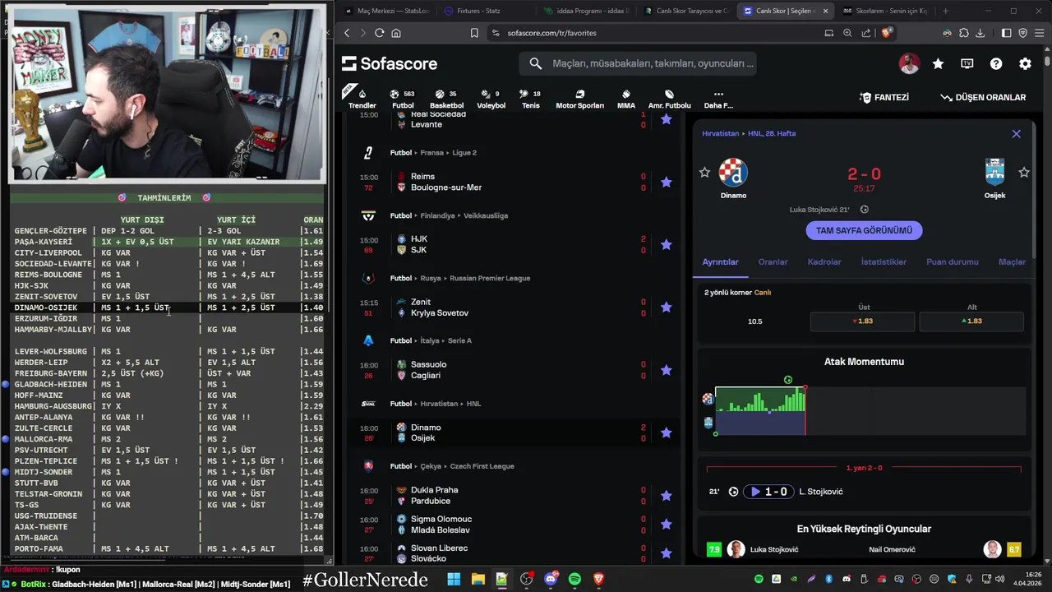The height and width of the screenshot is (592, 1052).
Task: Switch to the Oranlar tab
Action: tap(773, 261)
